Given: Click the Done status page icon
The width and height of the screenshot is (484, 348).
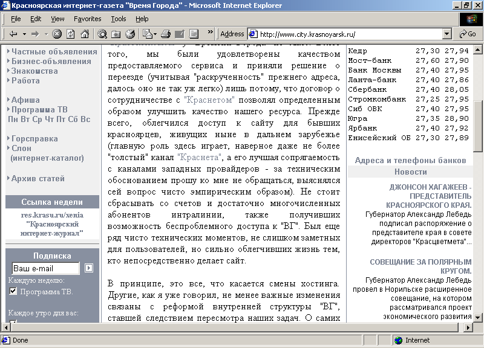Looking at the screenshot, I should [x=5, y=340].
